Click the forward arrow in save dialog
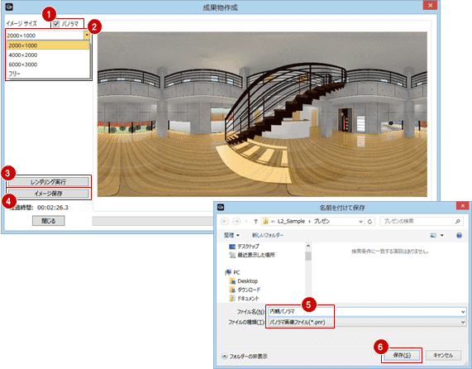Image resolution: width=472 pixels, height=369 pixels. pyautogui.click(x=236, y=222)
